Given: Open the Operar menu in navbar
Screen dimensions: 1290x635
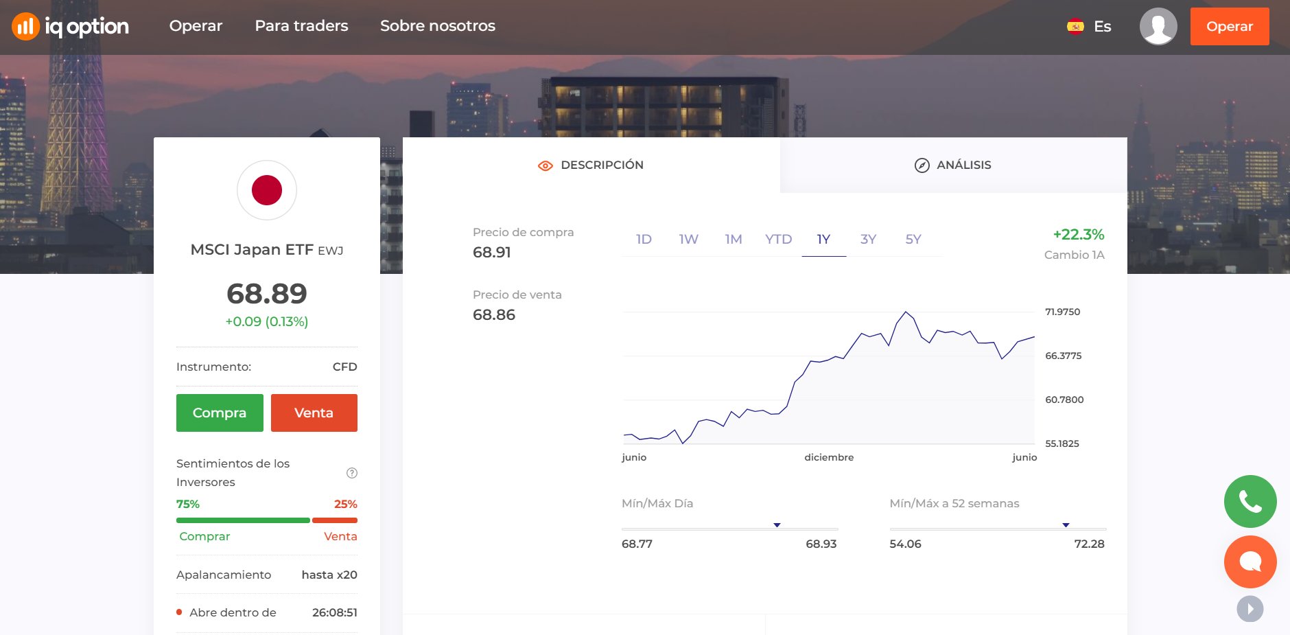Looking at the screenshot, I should pyautogui.click(x=196, y=26).
